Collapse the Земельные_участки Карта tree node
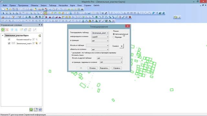This screenshot has height=116, width=207. pos(3,35)
